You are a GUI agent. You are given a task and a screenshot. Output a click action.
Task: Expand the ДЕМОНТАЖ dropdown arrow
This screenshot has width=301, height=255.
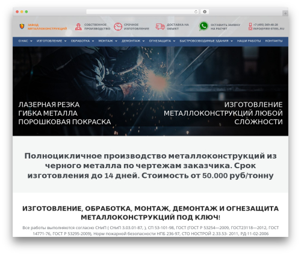(143, 41)
